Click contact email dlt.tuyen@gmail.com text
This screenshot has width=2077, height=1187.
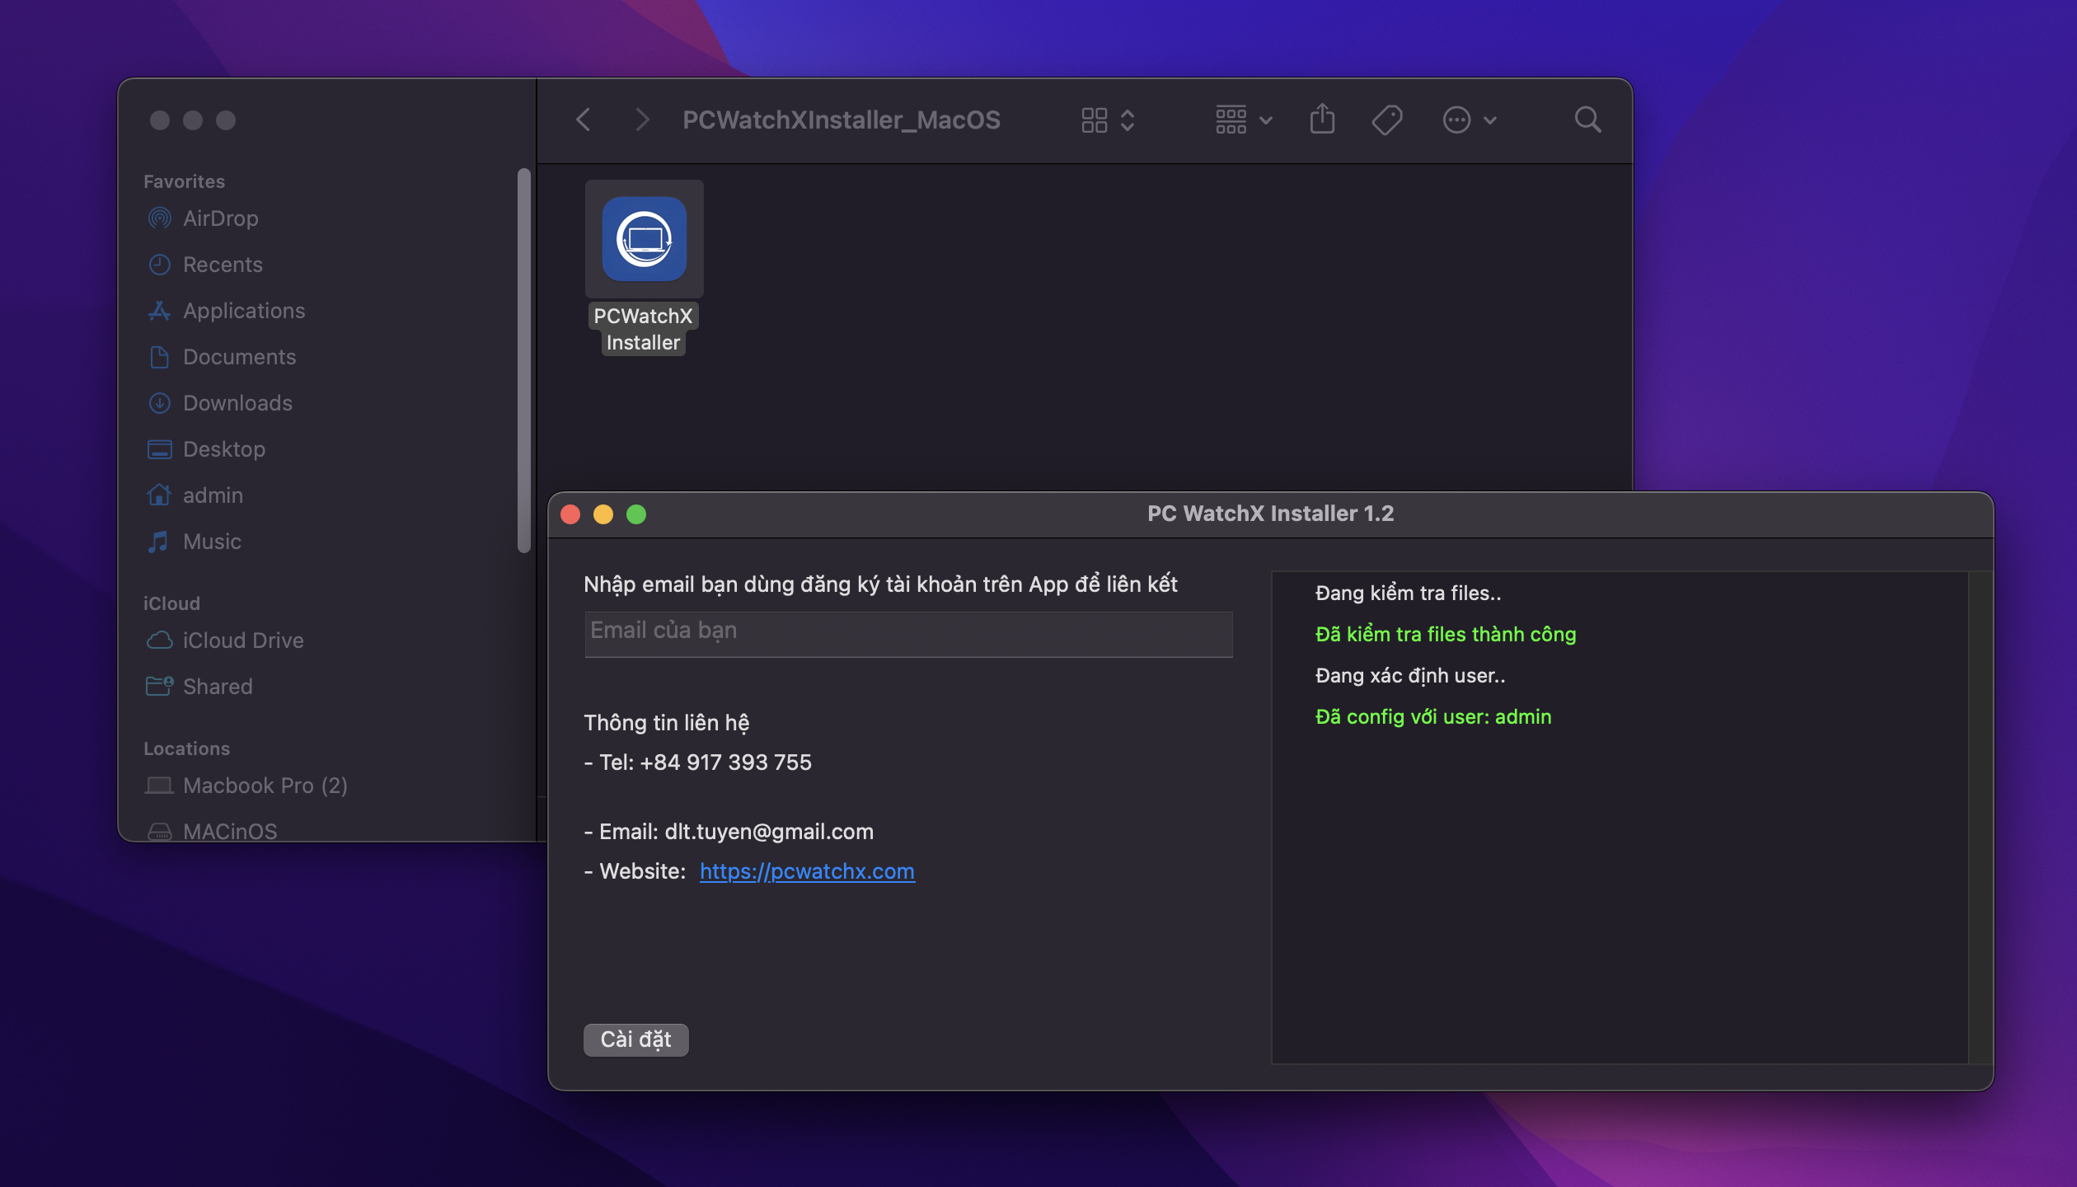point(769,832)
